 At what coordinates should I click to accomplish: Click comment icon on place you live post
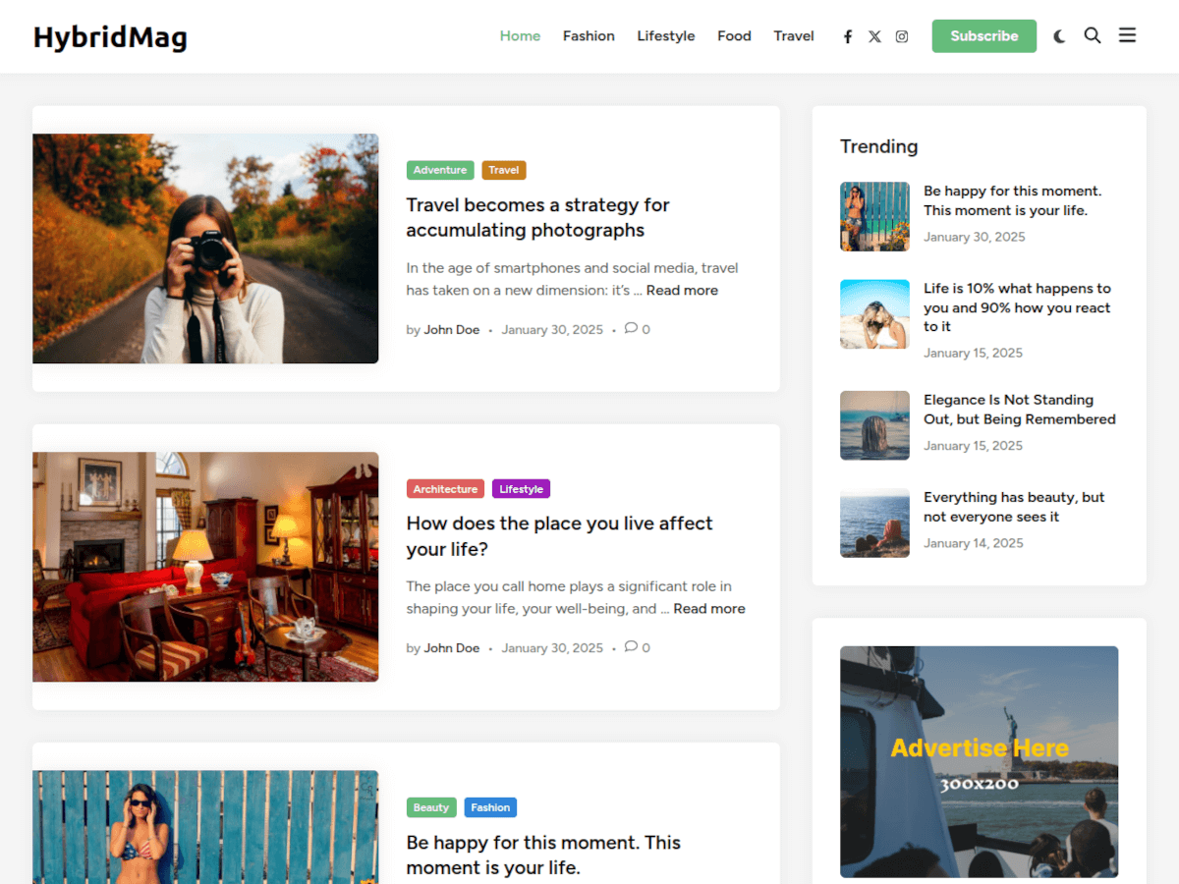pos(631,647)
